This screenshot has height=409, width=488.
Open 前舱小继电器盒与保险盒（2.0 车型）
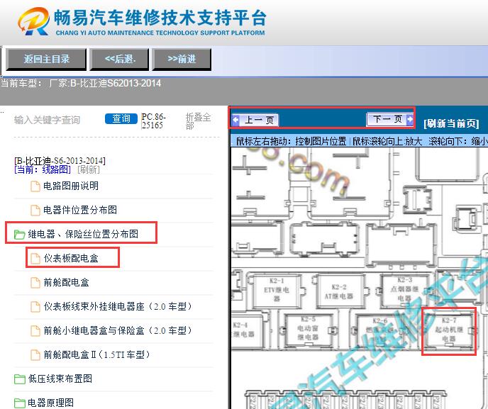(118, 330)
